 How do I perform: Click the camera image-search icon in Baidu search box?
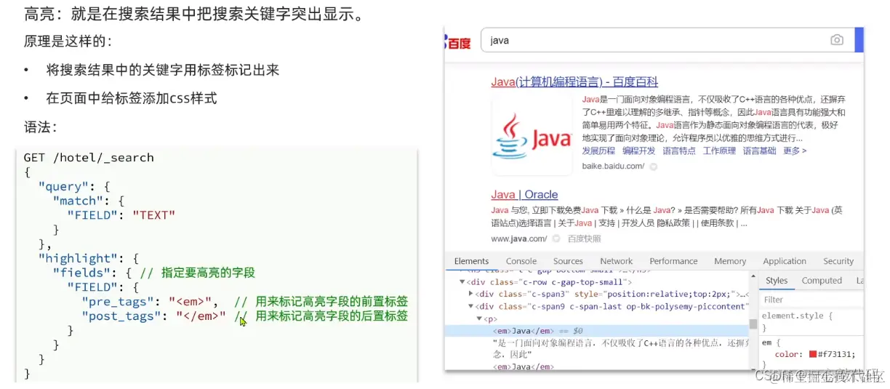click(x=837, y=41)
